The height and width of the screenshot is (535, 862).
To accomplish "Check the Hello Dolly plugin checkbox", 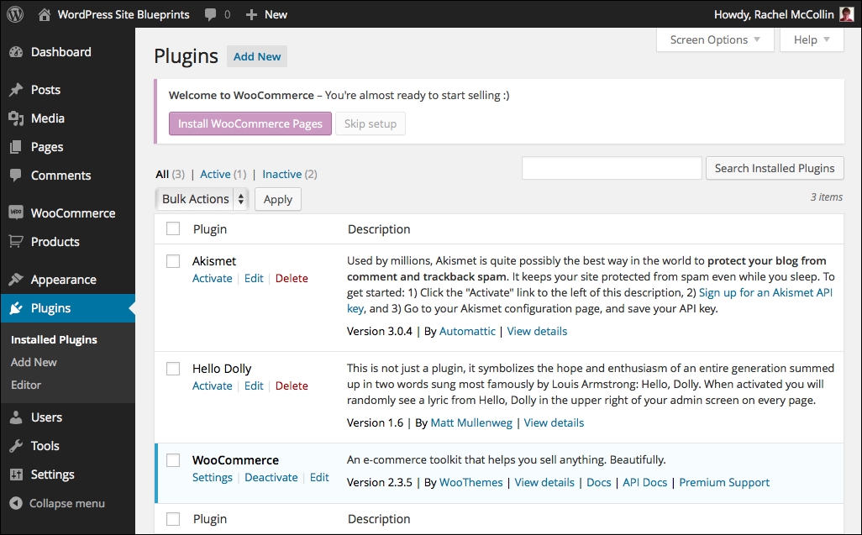I will 173,369.
